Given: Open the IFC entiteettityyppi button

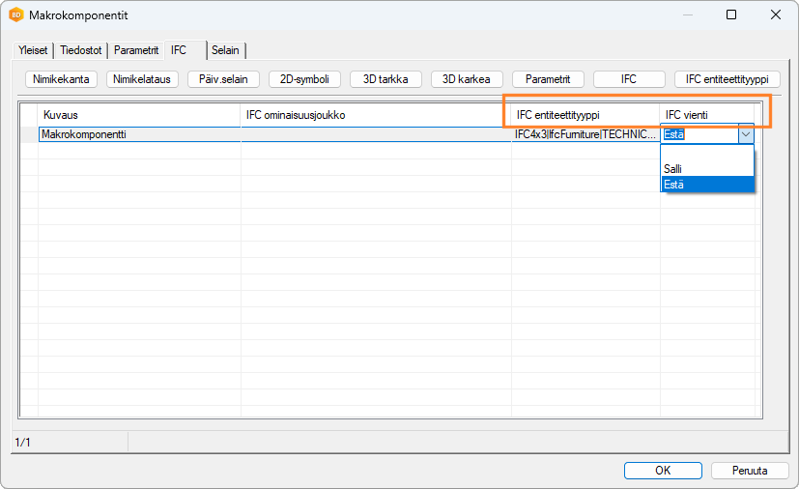Looking at the screenshot, I should pos(727,79).
